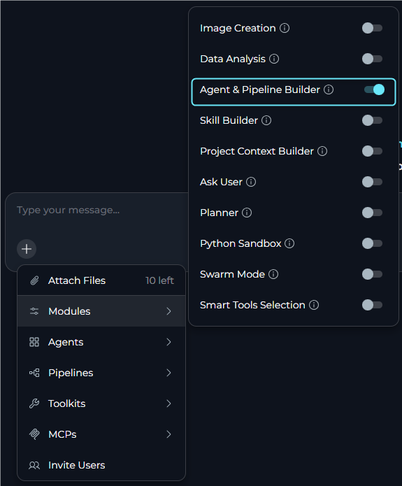Click the Python Sandbox label
402x486 pixels.
tap(241, 243)
